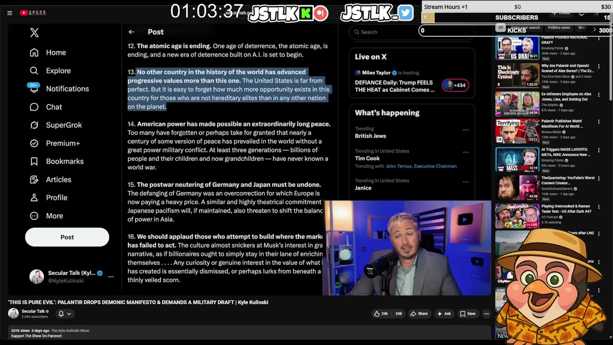Show more chips with the chevron arrow
The width and height of the screenshot is (613, 345).
pyautogui.click(x=594, y=30)
